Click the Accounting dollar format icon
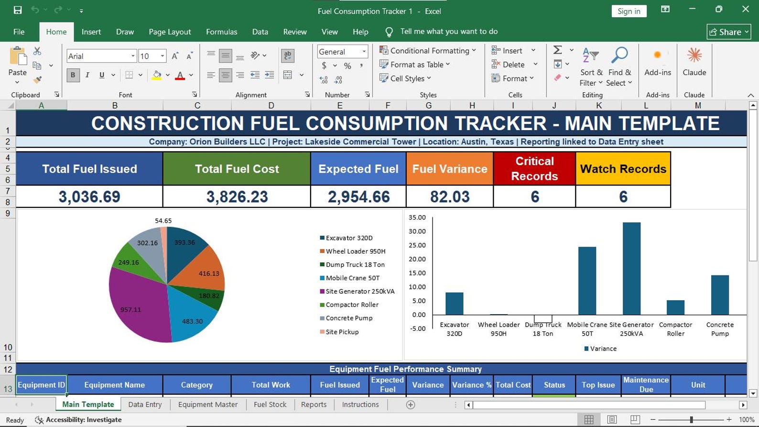 point(324,66)
